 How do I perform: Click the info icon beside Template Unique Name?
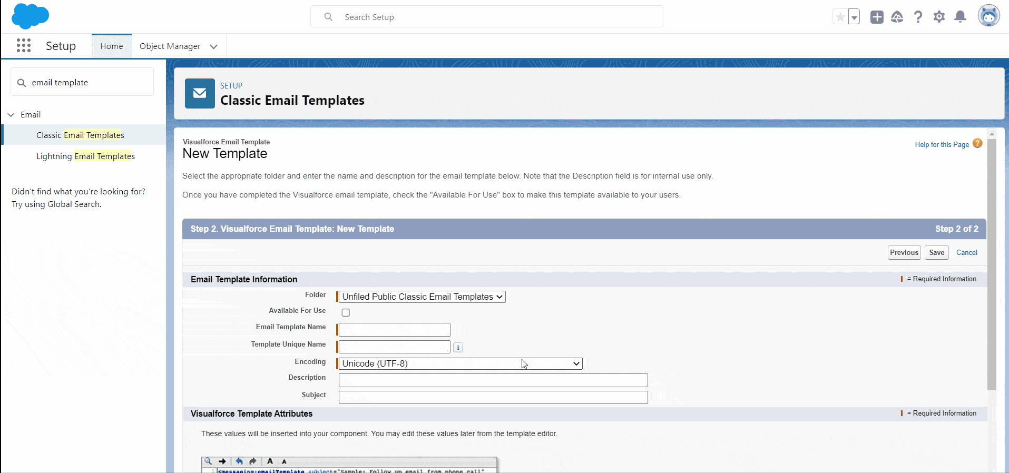[x=458, y=347]
